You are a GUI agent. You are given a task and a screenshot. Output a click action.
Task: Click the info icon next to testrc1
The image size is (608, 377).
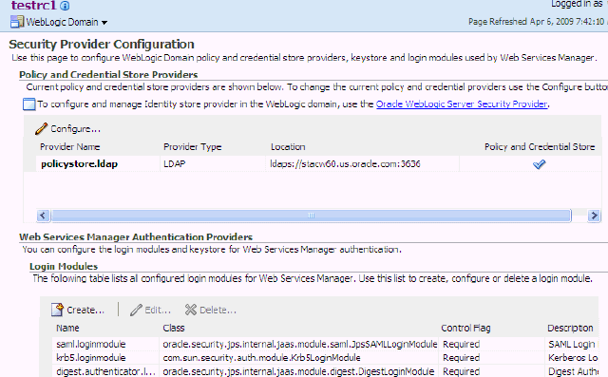pos(65,6)
